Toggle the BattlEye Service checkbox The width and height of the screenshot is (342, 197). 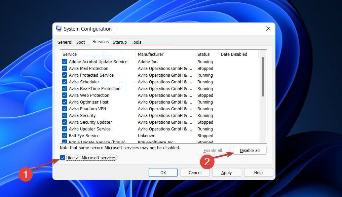coord(65,135)
